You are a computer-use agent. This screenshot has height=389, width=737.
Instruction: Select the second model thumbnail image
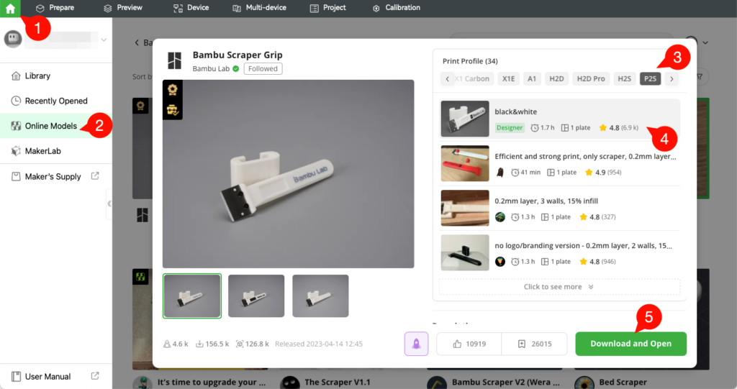tap(256, 296)
